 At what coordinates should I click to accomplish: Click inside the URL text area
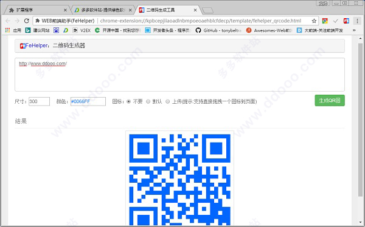[x=179, y=75]
